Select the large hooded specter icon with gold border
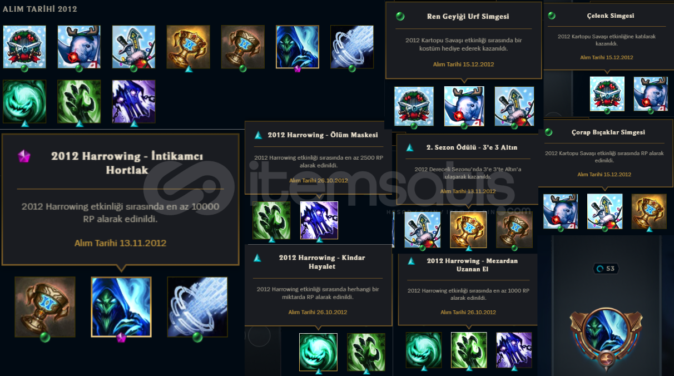Screen dimensions: 674x376 (x=121, y=307)
